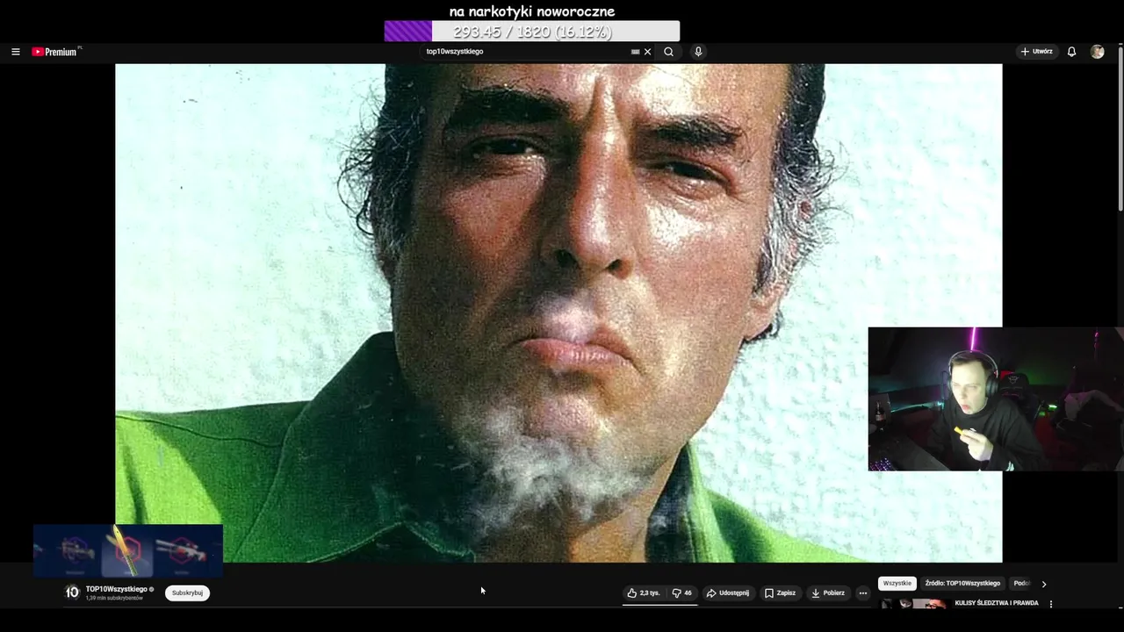Open notifications bell
The width and height of the screenshot is (1124, 632).
pos(1071,52)
